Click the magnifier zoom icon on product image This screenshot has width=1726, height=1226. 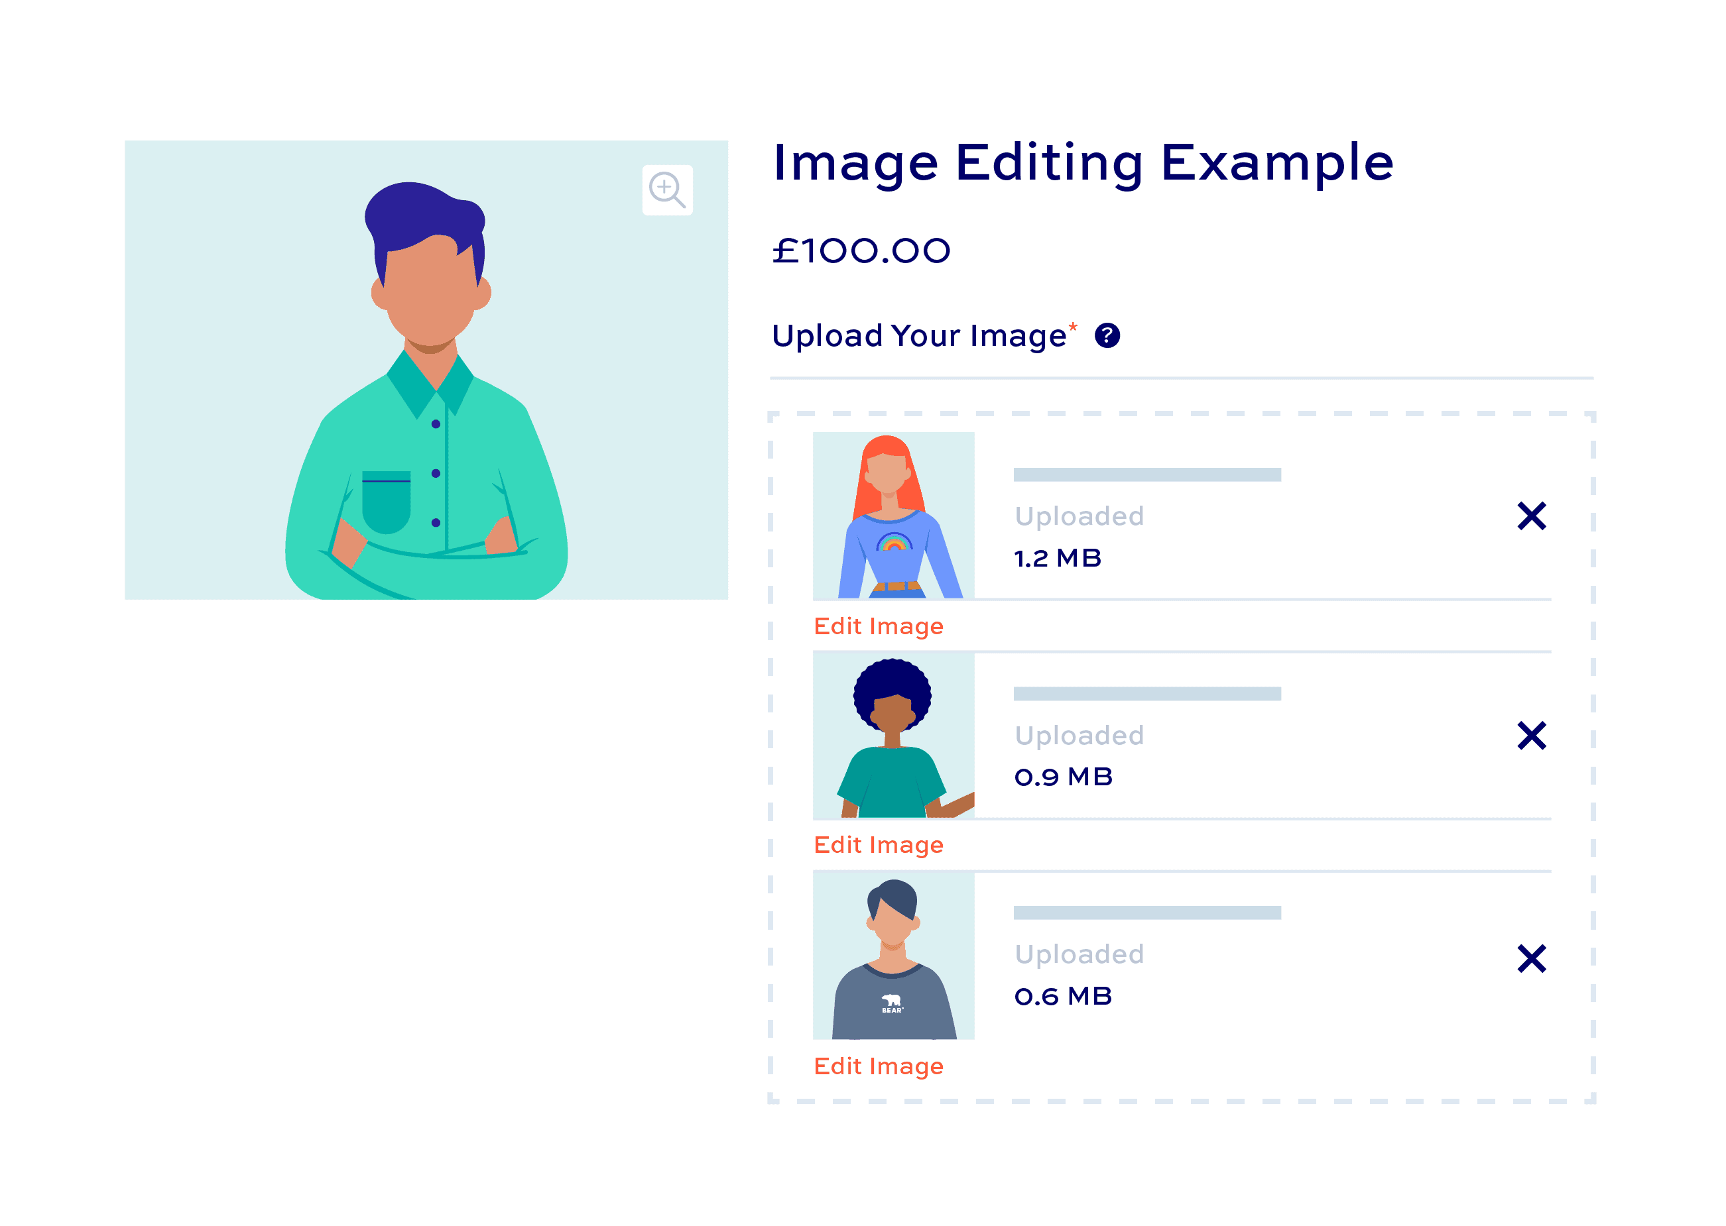(667, 190)
